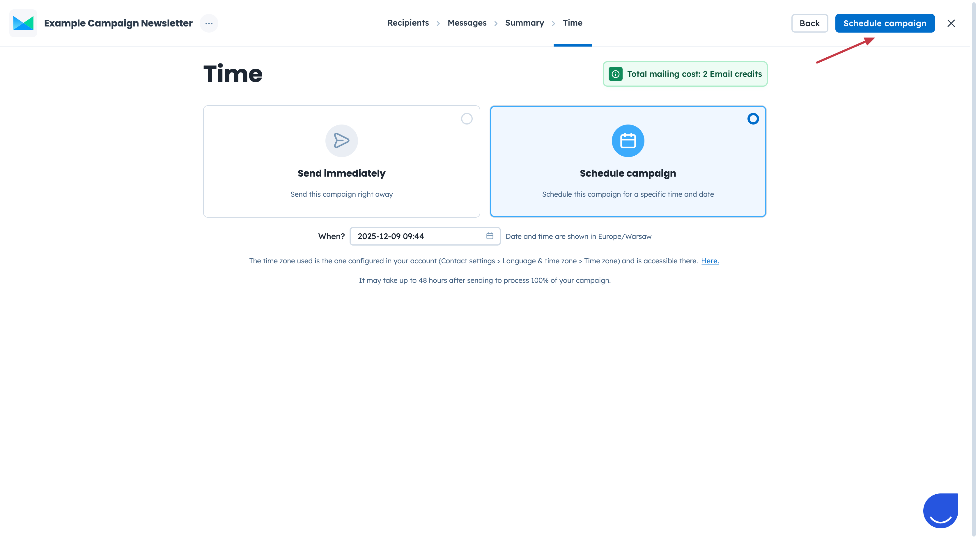Click the blue Schedule campaign button
The image size is (978, 540).
coord(885,23)
